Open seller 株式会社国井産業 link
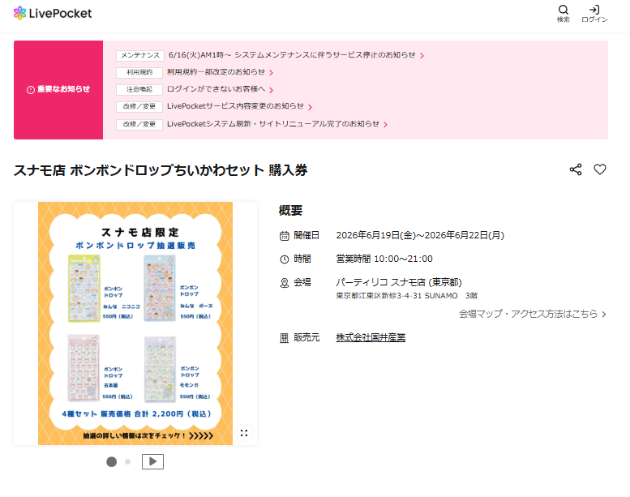 pos(371,337)
